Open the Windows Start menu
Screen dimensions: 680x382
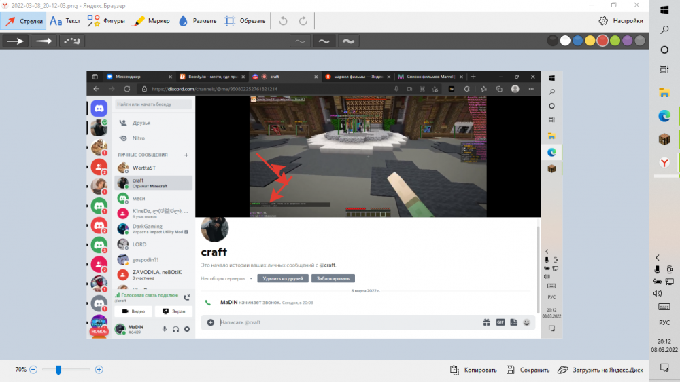(664, 9)
